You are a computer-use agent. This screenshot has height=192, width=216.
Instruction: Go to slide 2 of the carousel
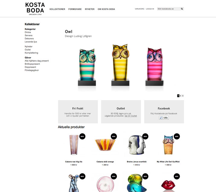click(180, 96)
